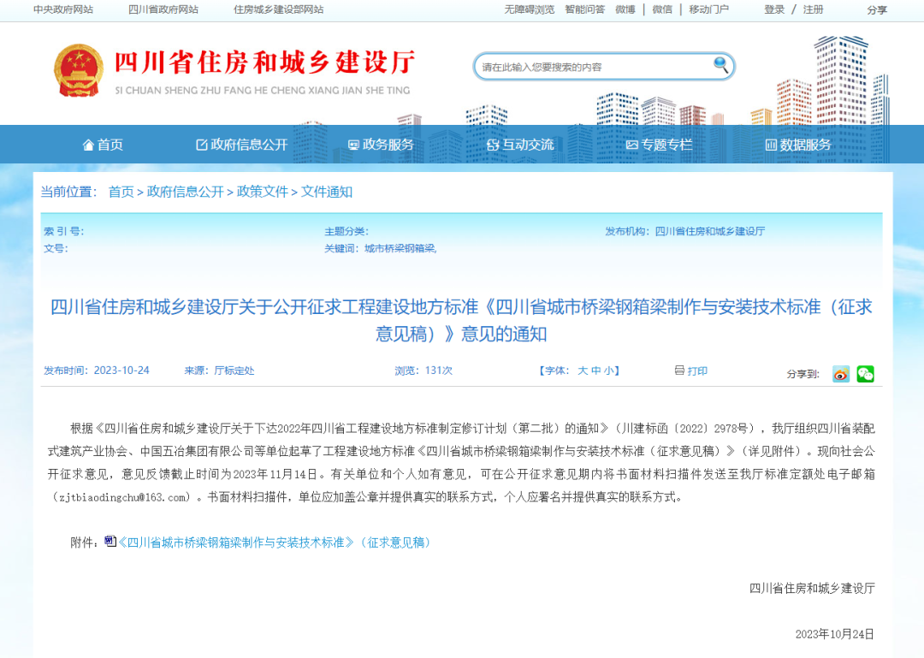Screen dimensions: 924x658
Task: Share the article to Weibo
Action: [839, 374]
